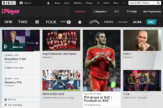The image size is (163, 108).
Task: Open the Weather section
Action: pyautogui.click(x=77, y=3)
